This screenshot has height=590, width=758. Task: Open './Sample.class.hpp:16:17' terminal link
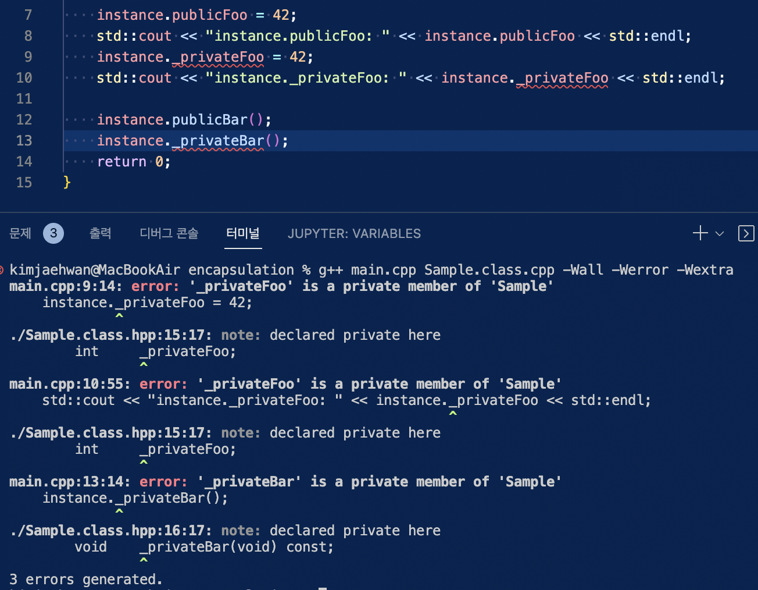point(111,530)
